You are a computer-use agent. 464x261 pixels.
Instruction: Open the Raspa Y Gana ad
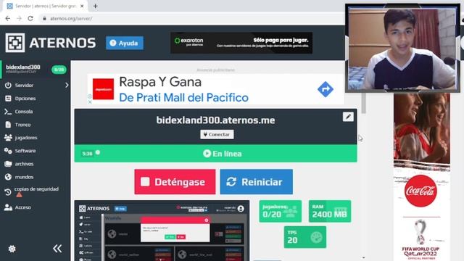(215, 89)
